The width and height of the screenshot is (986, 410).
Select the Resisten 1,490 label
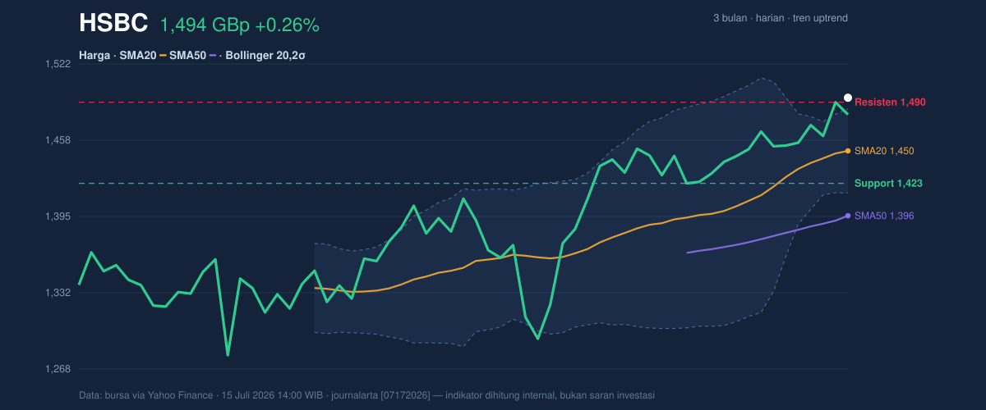890,102
